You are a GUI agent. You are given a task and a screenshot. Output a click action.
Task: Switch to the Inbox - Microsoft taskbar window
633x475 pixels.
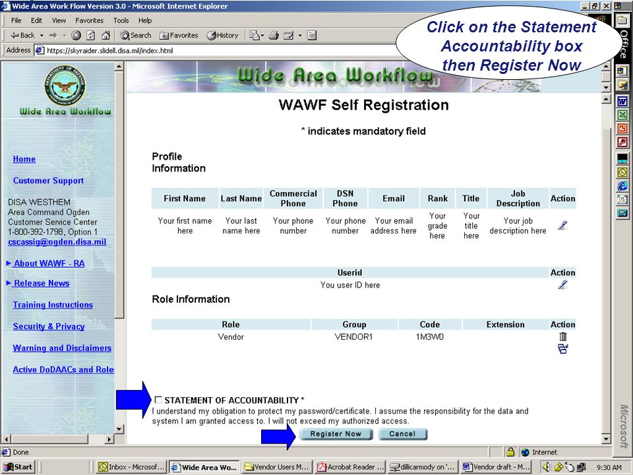132,467
